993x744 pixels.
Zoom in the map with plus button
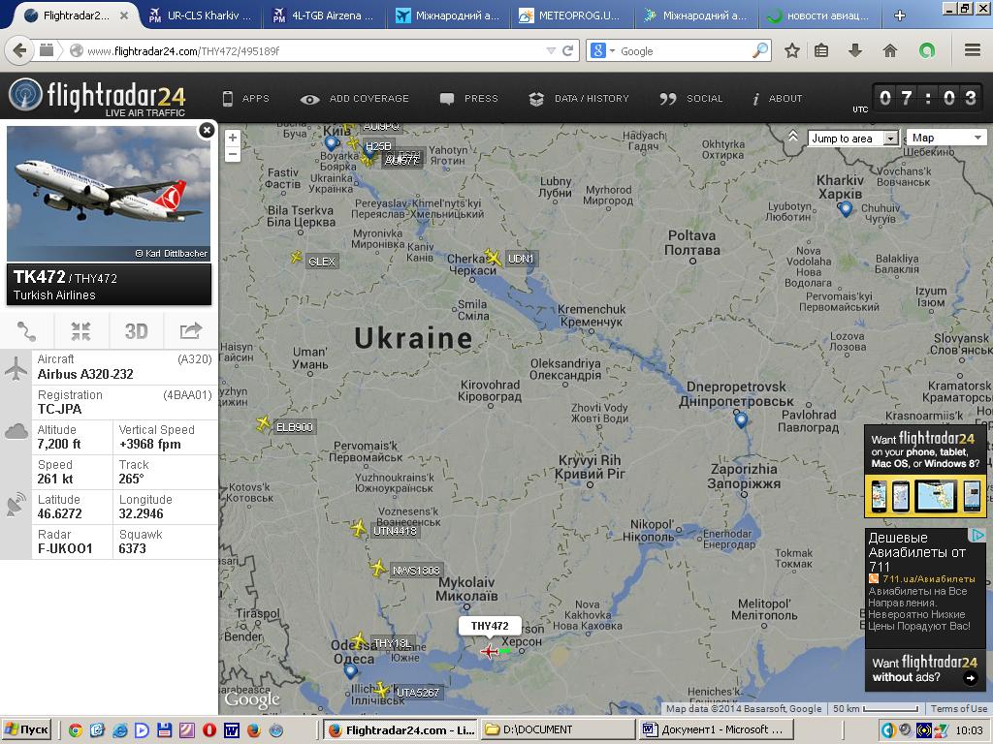tap(232, 138)
